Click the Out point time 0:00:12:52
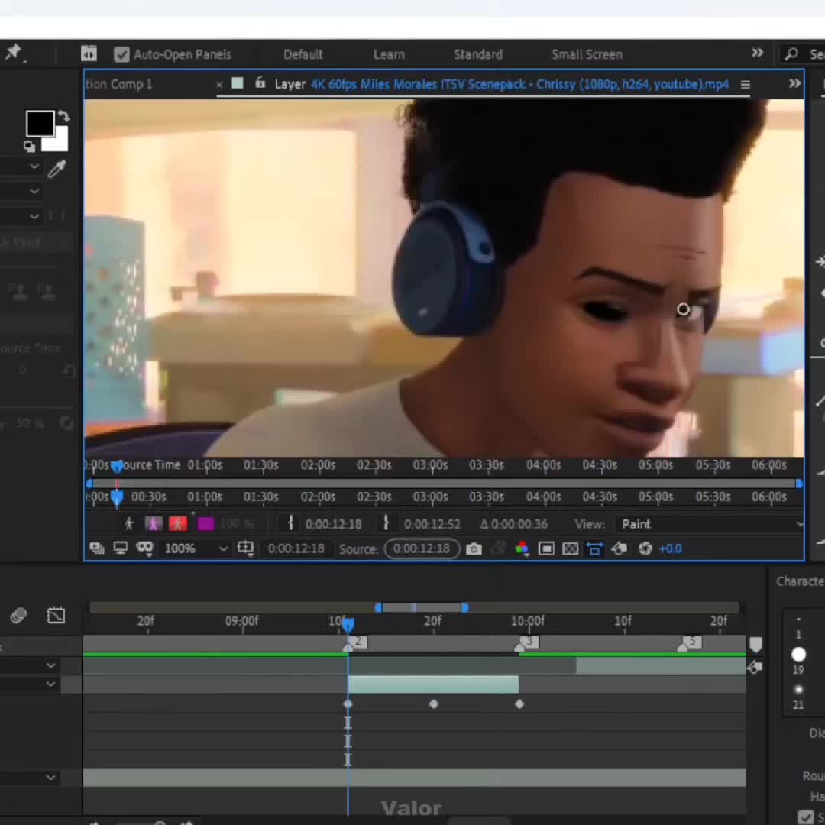The width and height of the screenshot is (825, 825). tap(432, 524)
